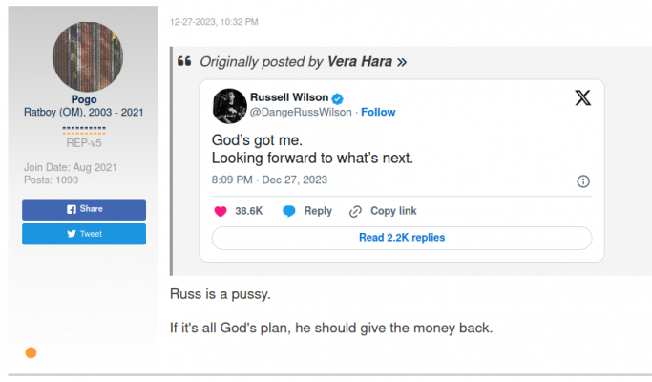Click the orange status dot under profile
The image size is (652, 382).
click(x=31, y=352)
